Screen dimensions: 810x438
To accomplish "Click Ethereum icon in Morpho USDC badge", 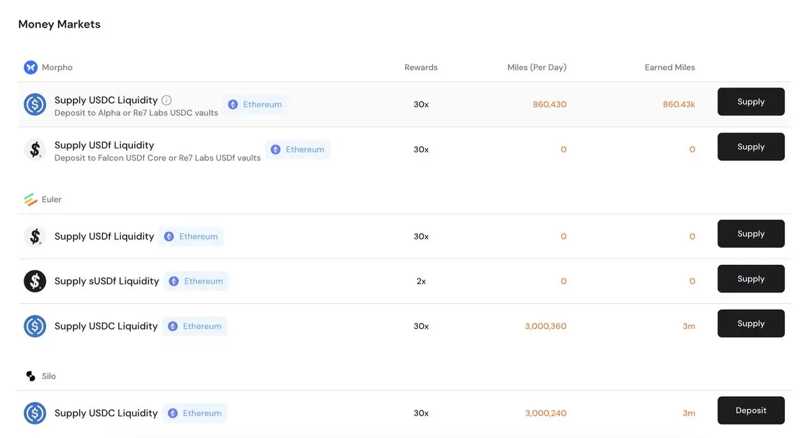I will (233, 104).
